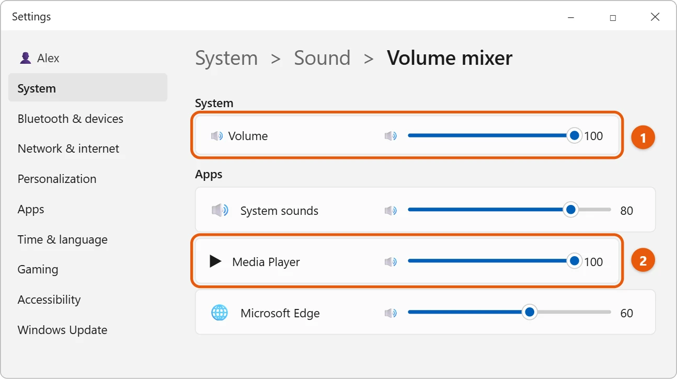Viewport: 677px width, 379px height.
Task: Click the Microsoft Edge value "60"
Action: (627, 313)
